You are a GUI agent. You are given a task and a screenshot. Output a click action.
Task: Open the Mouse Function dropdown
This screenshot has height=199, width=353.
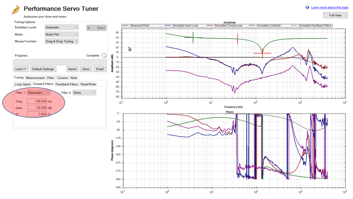pos(62,41)
